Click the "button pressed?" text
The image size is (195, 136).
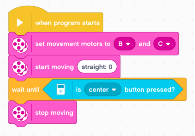point(149,90)
